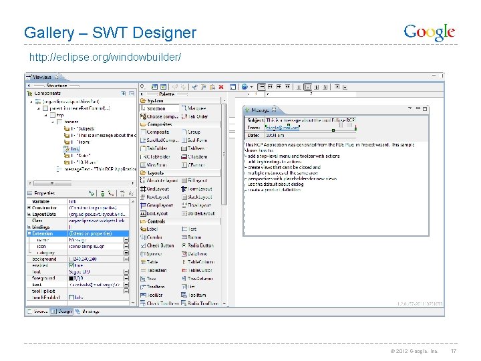This screenshot has width=481, height=361.
Task: Select FillLayout palette item
Action: tap(194, 180)
